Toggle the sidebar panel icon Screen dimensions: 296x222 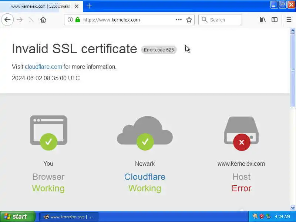pyautogui.click(x=275, y=20)
